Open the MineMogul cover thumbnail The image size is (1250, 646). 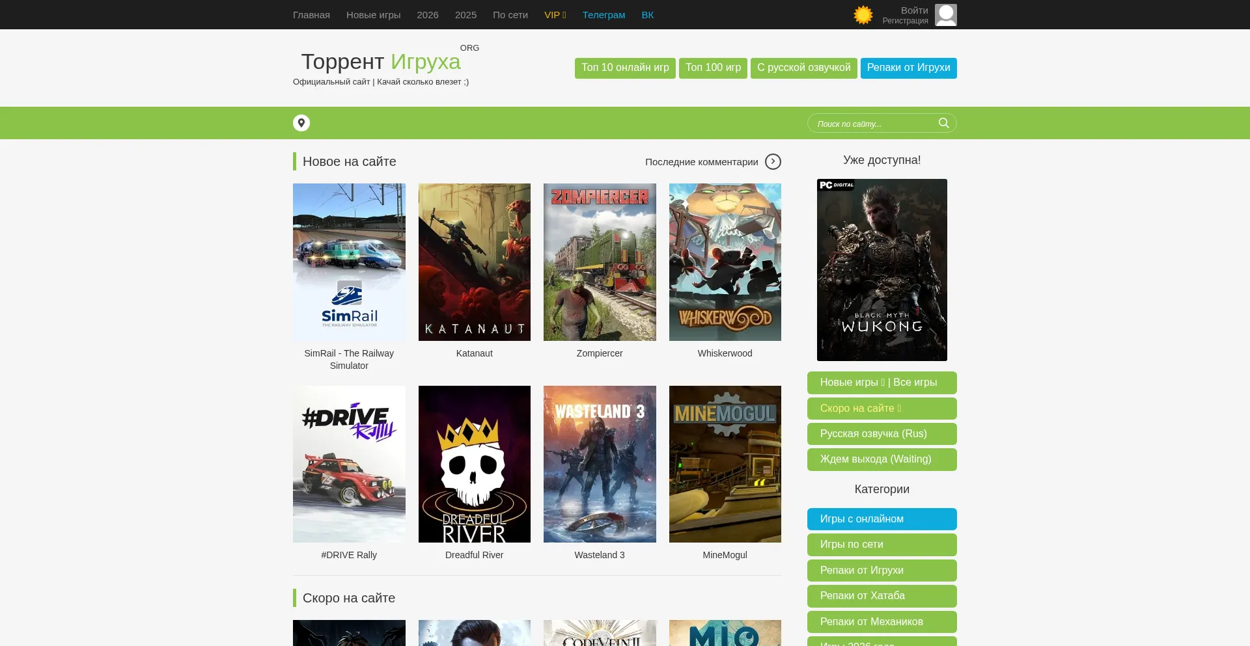coord(725,464)
